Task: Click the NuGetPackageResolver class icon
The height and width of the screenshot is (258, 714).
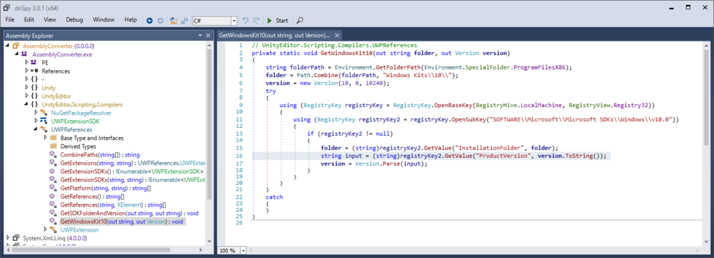Action: click(44, 113)
